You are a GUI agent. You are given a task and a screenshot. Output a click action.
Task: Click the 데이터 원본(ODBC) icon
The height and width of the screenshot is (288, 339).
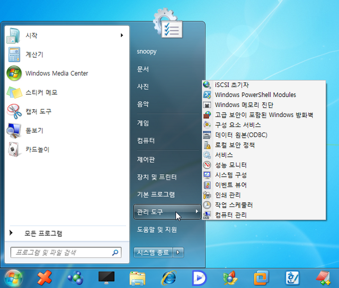(x=207, y=135)
